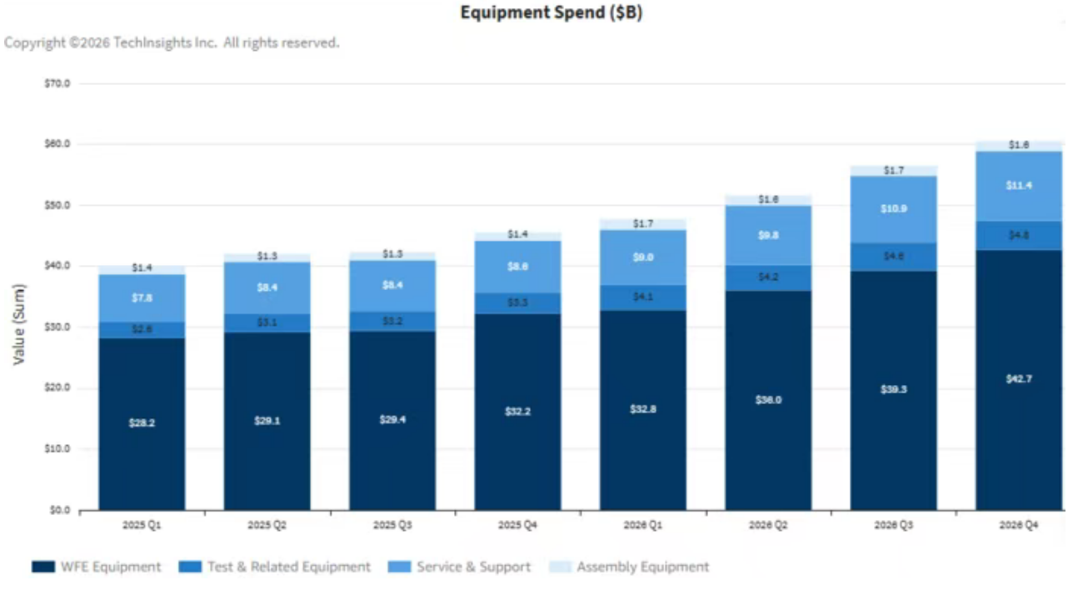Toggle the Test & Related Equipment legend label
The height and width of the screenshot is (590, 1073).
click(x=289, y=567)
